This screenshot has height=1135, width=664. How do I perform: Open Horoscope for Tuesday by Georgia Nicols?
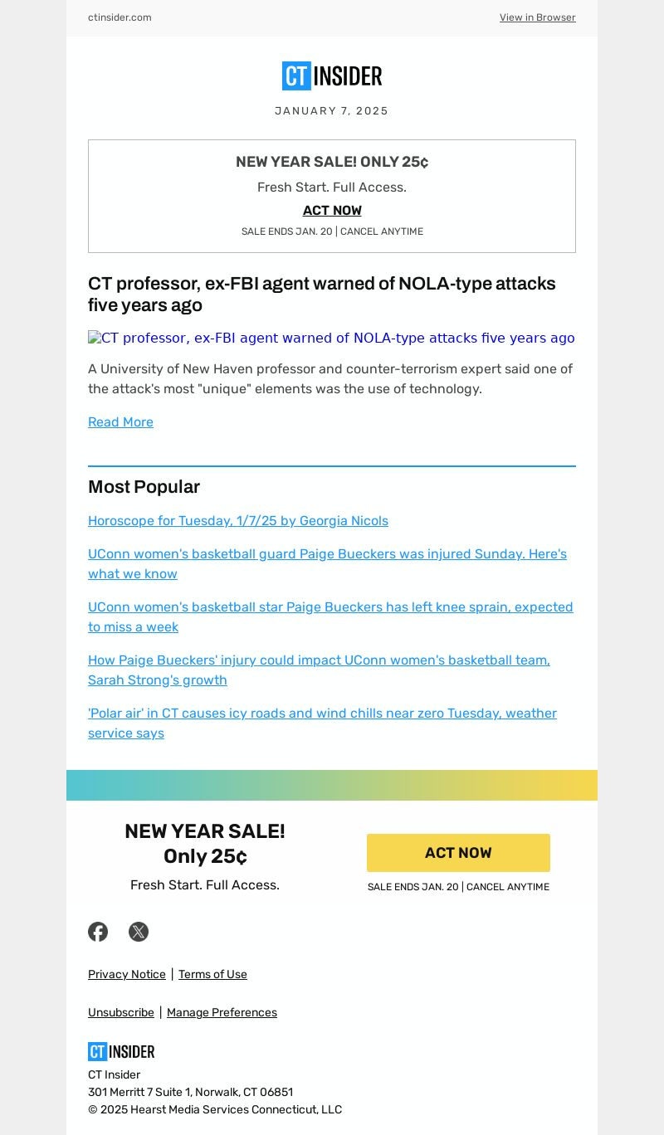pos(238,520)
